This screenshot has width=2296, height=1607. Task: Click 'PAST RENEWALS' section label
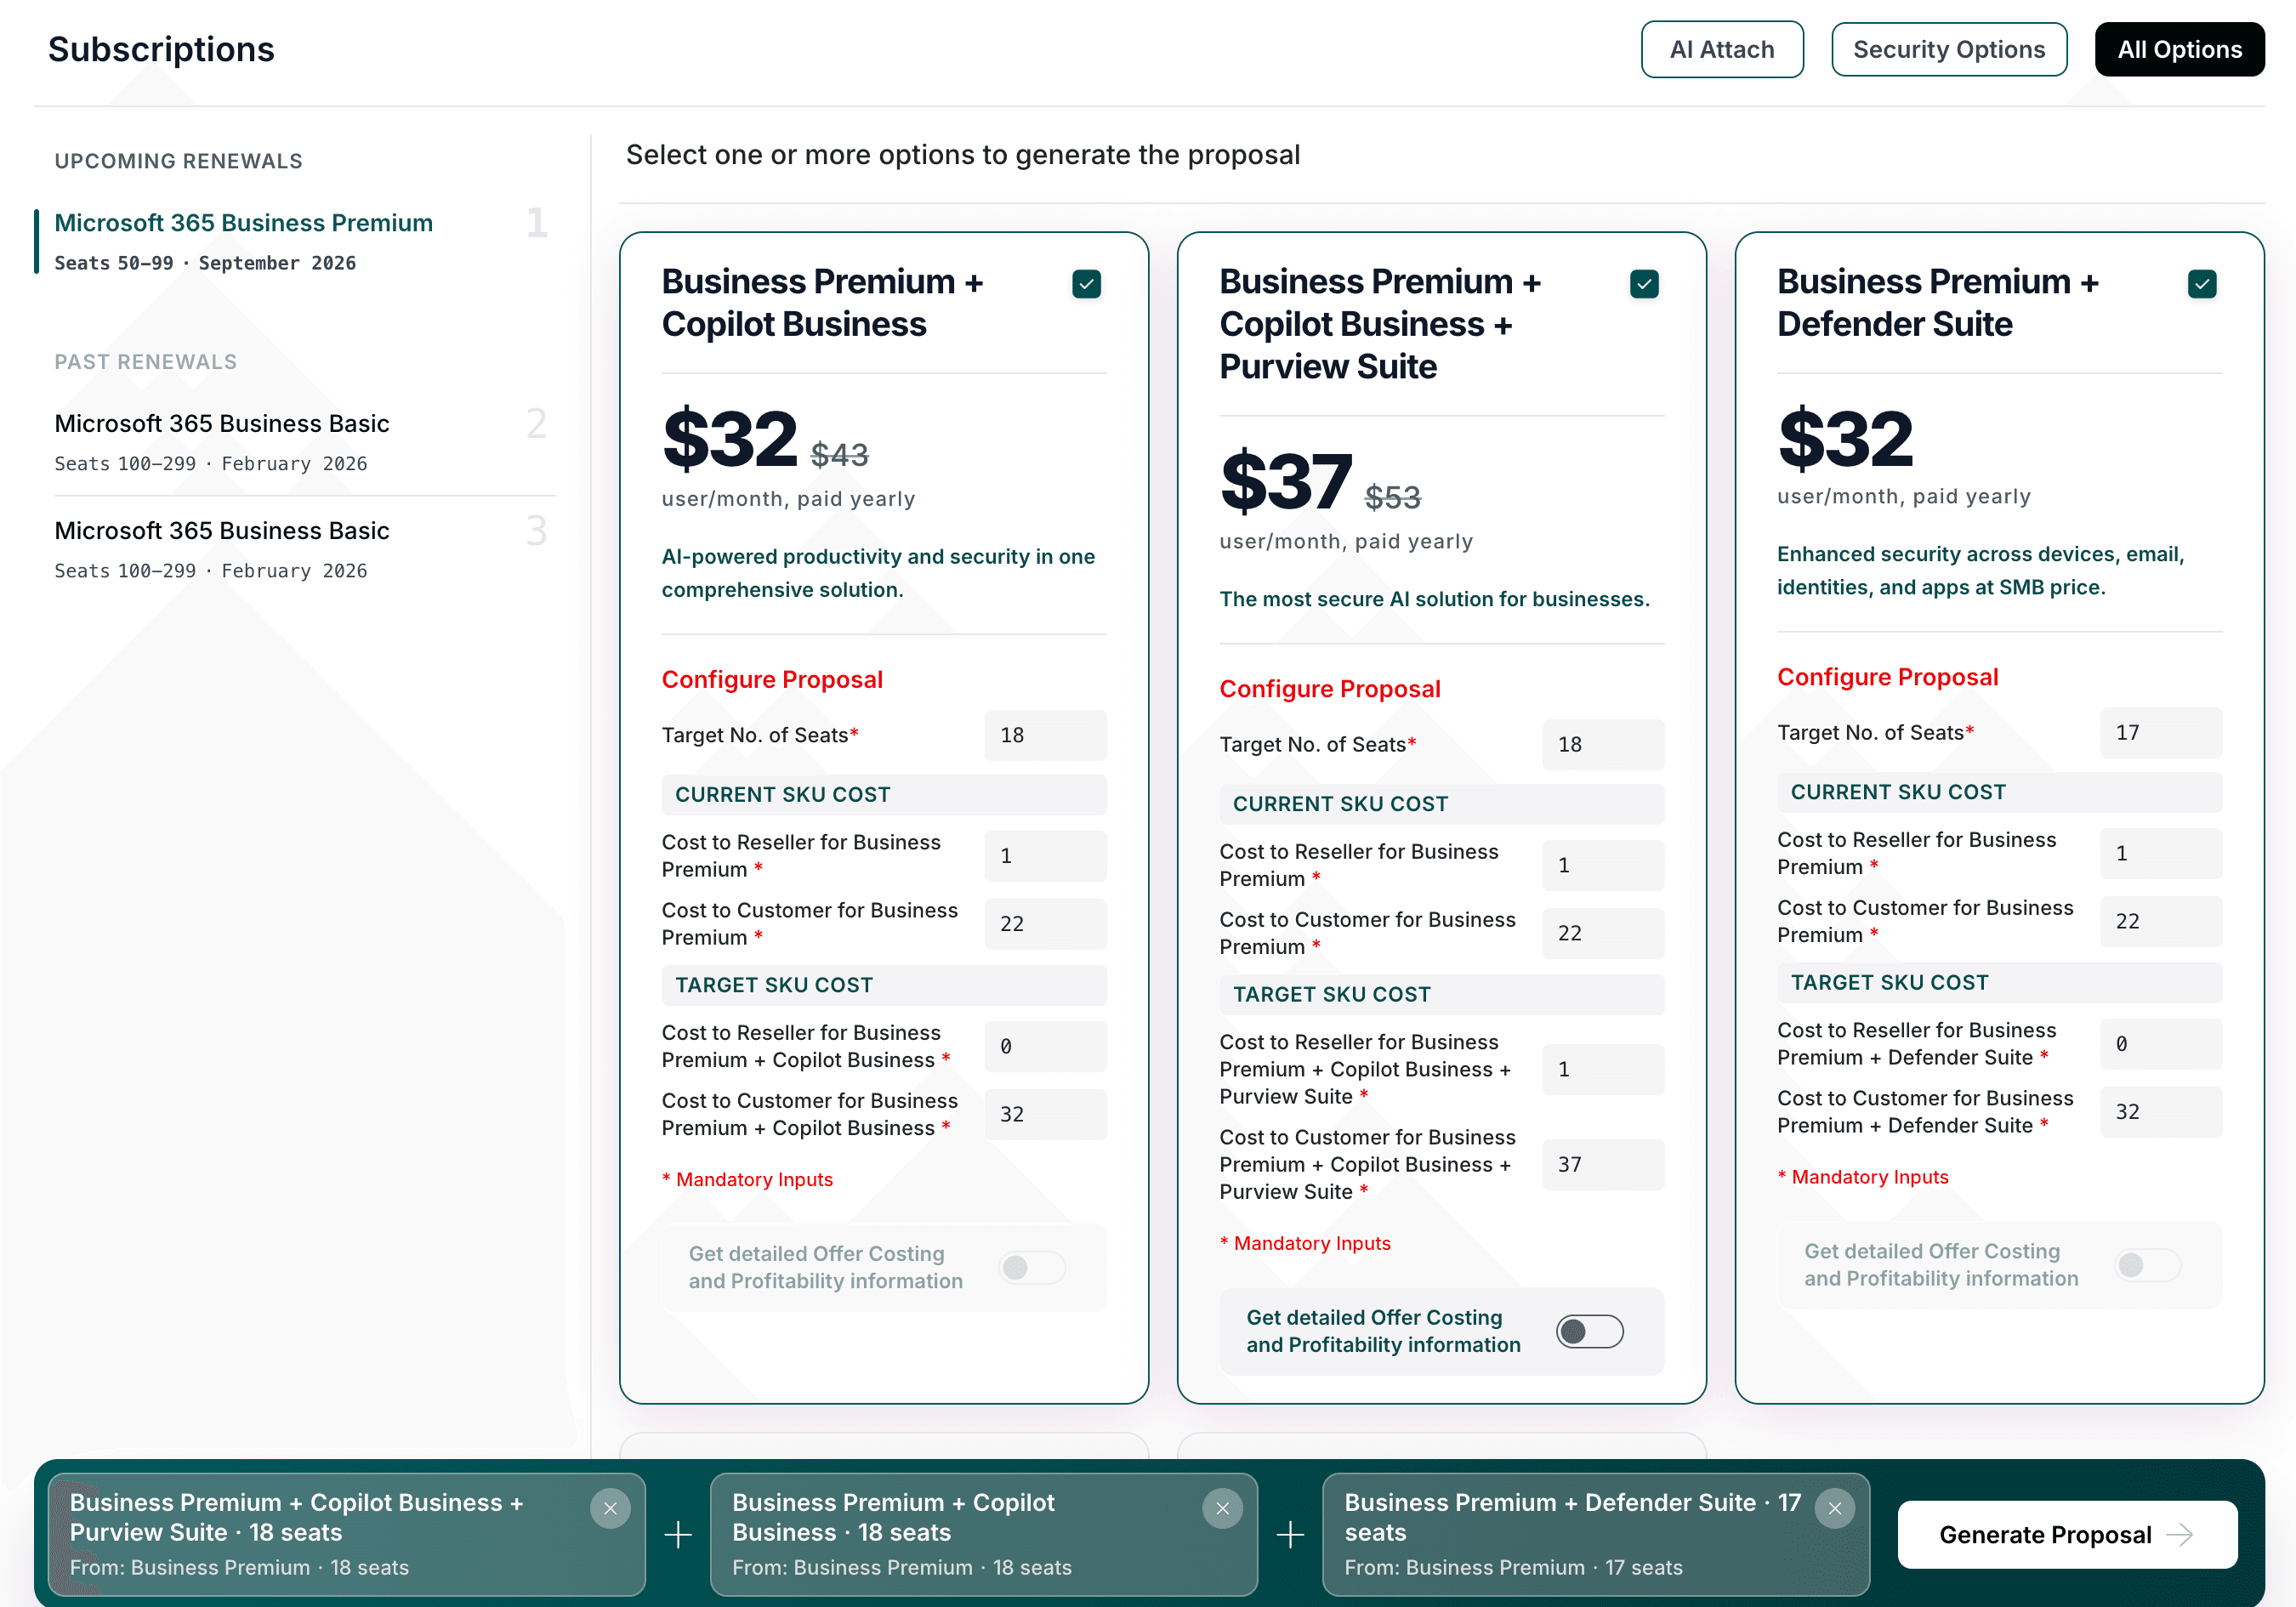[146, 362]
